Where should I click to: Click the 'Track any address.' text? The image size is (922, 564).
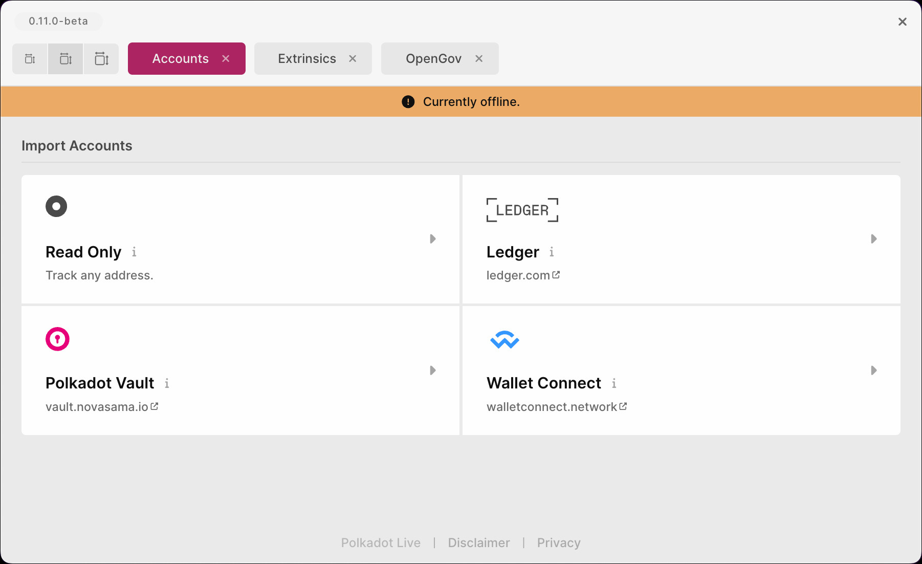(99, 275)
